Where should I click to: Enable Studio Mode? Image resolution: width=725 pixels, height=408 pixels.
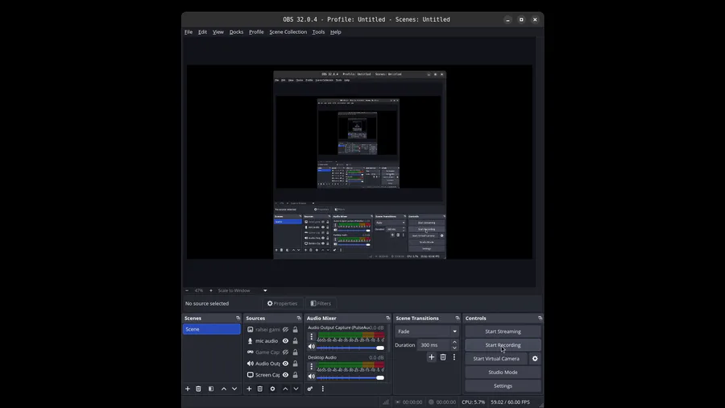pos(503,373)
